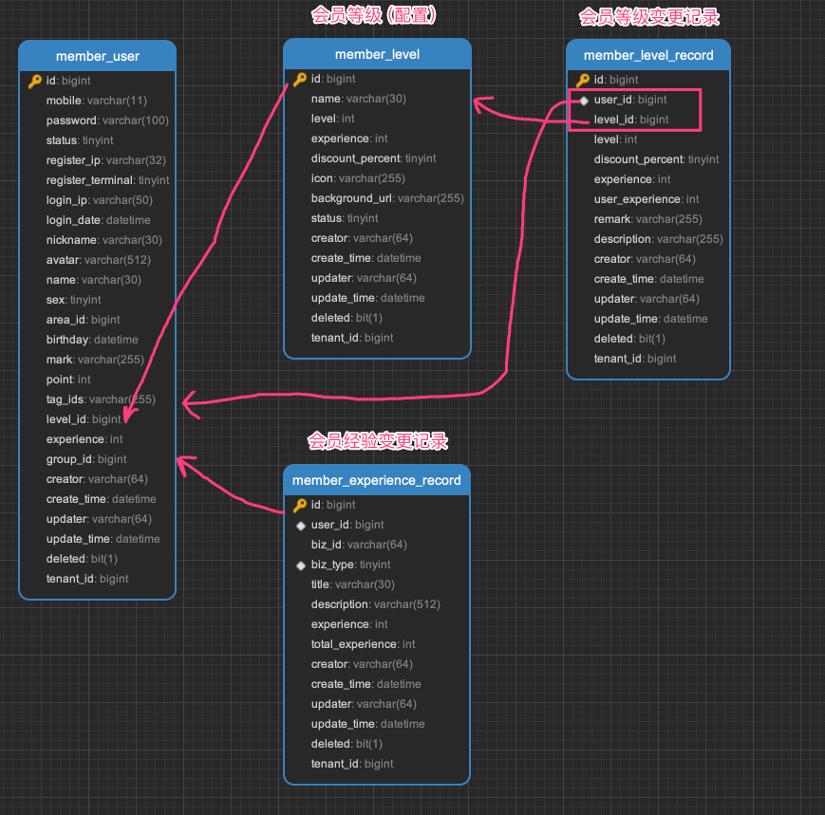Viewport: 825px width, 815px height.
Task: Click the 会员等级变更记录 annotation text
Action: [x=649, y=17]
